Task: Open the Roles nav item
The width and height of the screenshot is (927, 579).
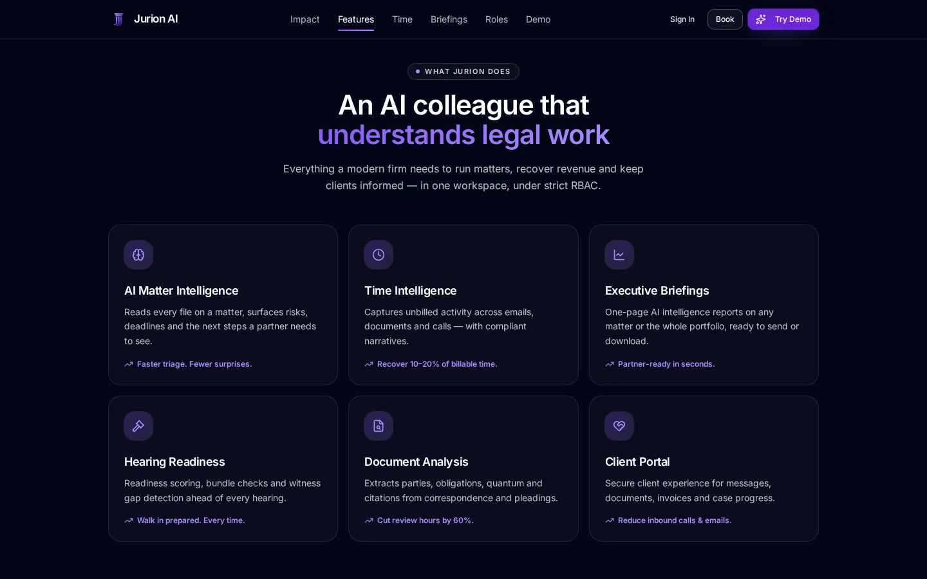Action: click(x=496, y=19)
